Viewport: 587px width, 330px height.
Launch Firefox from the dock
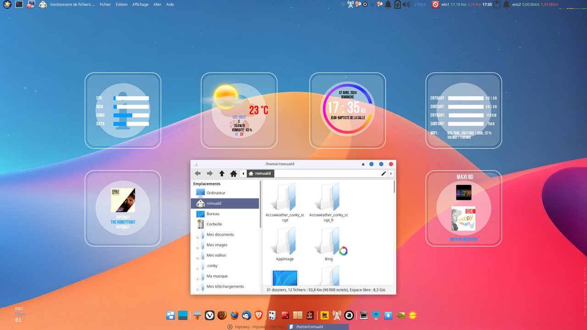click(x=234, y=315)
